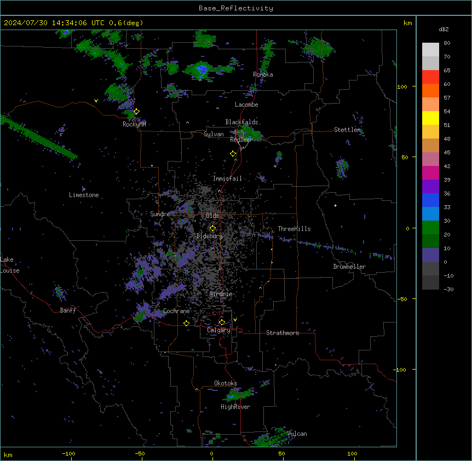472x461 pixels.
Task: Select the Airdrie map label
Action: [x=221, y=294]
